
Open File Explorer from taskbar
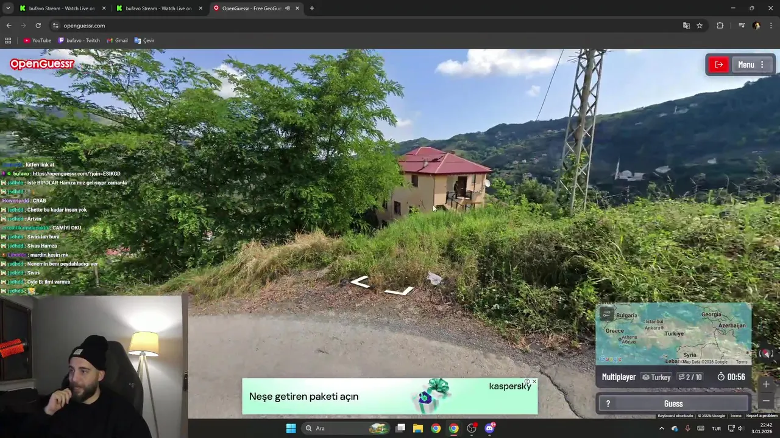pos(418,428)
